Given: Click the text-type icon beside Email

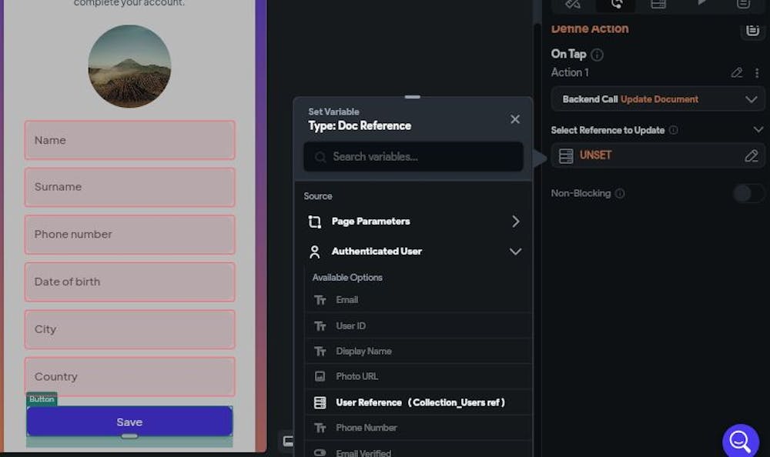Looking at the screenshot, I should tap(320, 300).
